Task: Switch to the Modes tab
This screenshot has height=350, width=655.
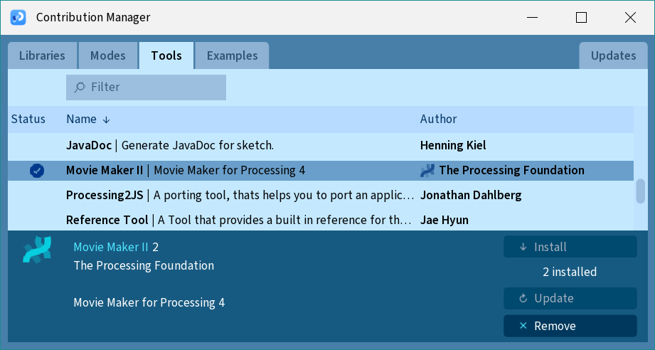Action: point(108,55)
